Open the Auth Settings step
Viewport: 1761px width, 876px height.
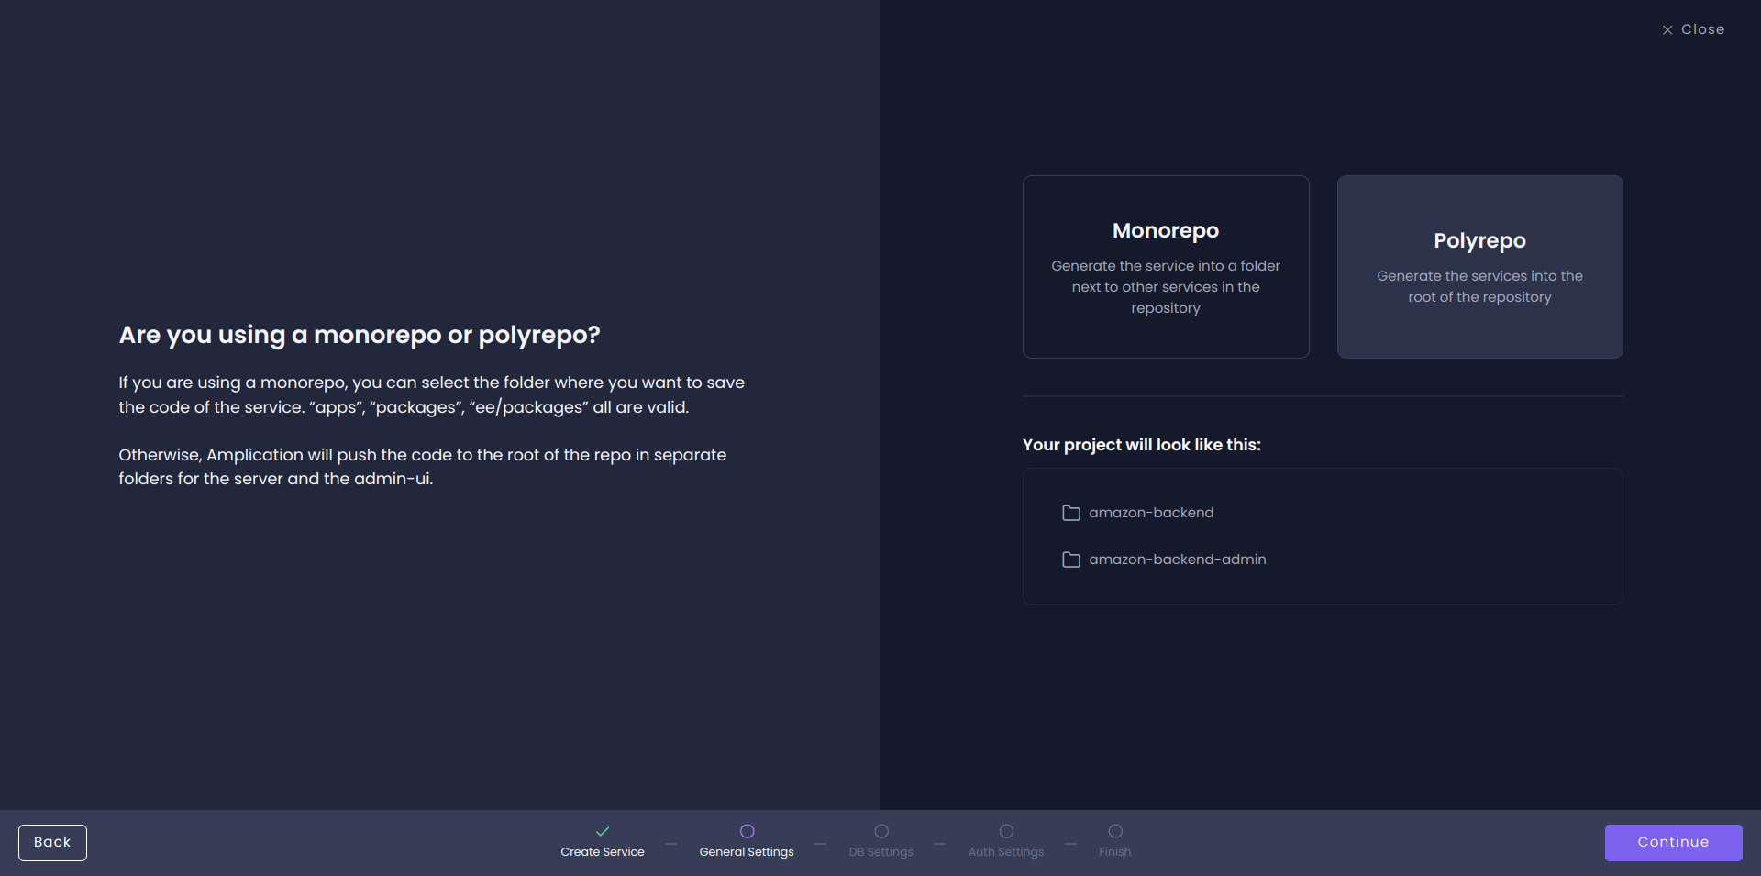pos(1005,841)
